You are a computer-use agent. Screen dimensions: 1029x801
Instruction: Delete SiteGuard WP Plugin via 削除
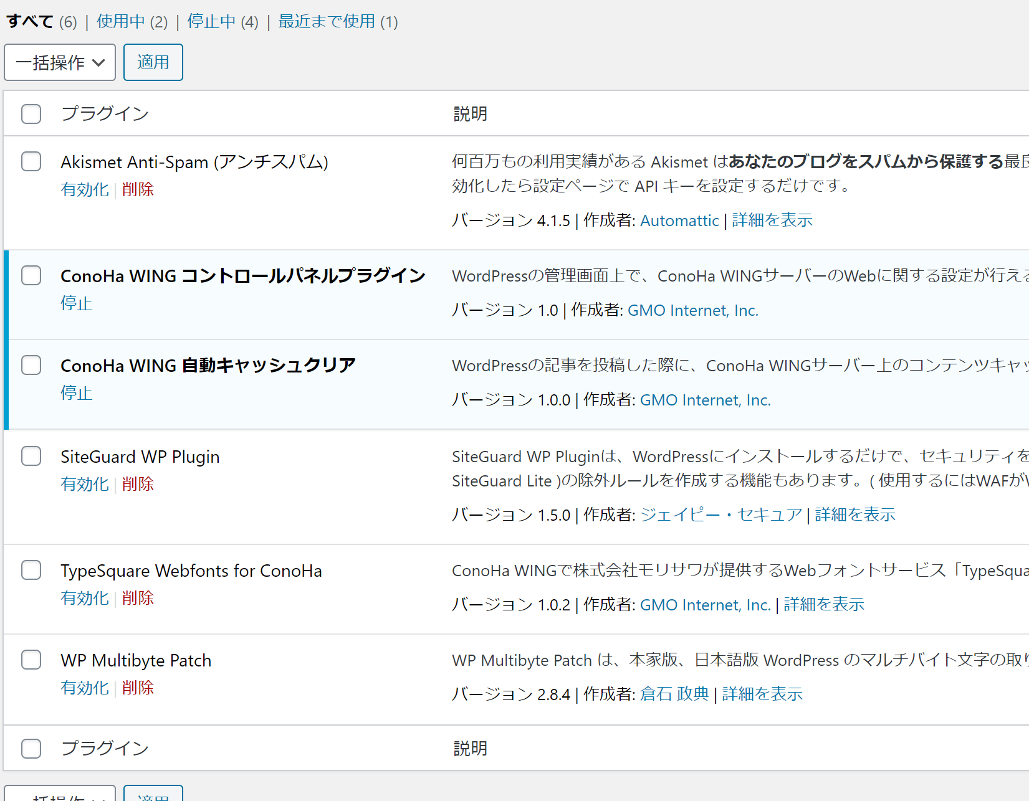click(x=138, y=484)
